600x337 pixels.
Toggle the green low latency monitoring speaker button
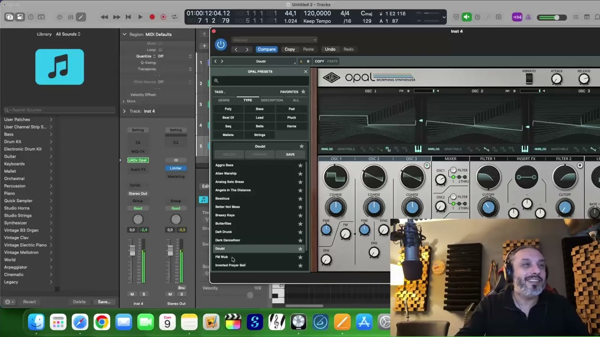click(466, 17)
